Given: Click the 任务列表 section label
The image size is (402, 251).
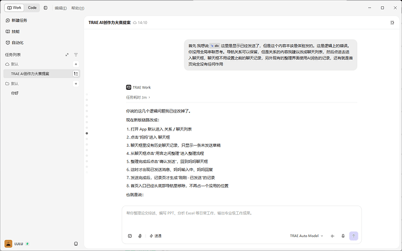Looking at the screenshot, I should tap(13, 55).
